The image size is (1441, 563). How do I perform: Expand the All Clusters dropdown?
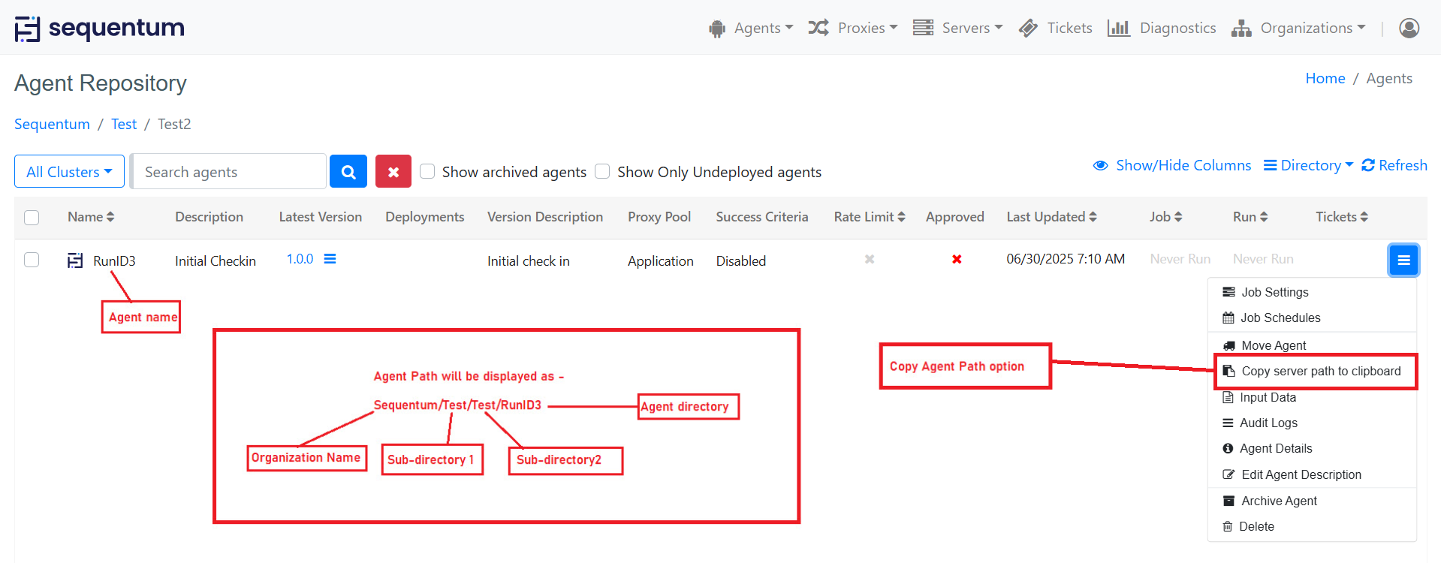(69, 172)
